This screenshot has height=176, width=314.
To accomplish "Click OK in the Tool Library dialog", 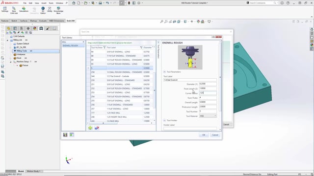I will 204,135.
